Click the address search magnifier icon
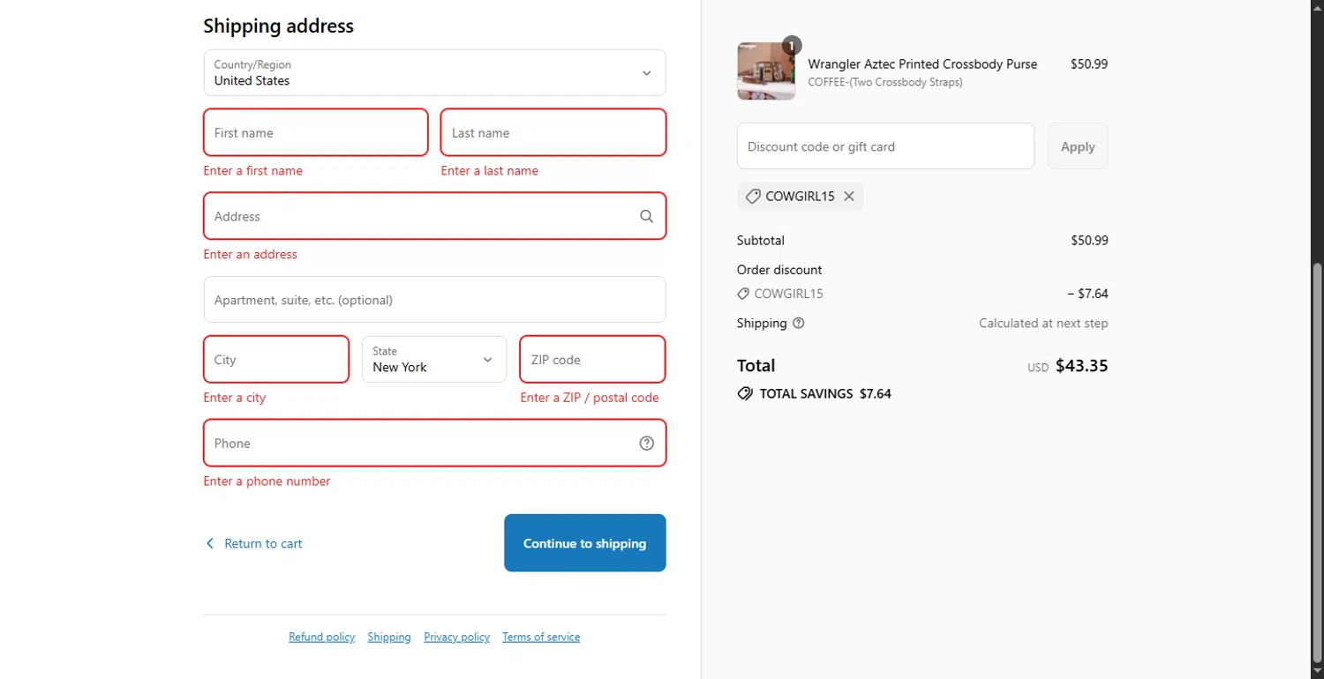Image resolution: width=1324 pixels, height=679 pixels. [646, 216]
